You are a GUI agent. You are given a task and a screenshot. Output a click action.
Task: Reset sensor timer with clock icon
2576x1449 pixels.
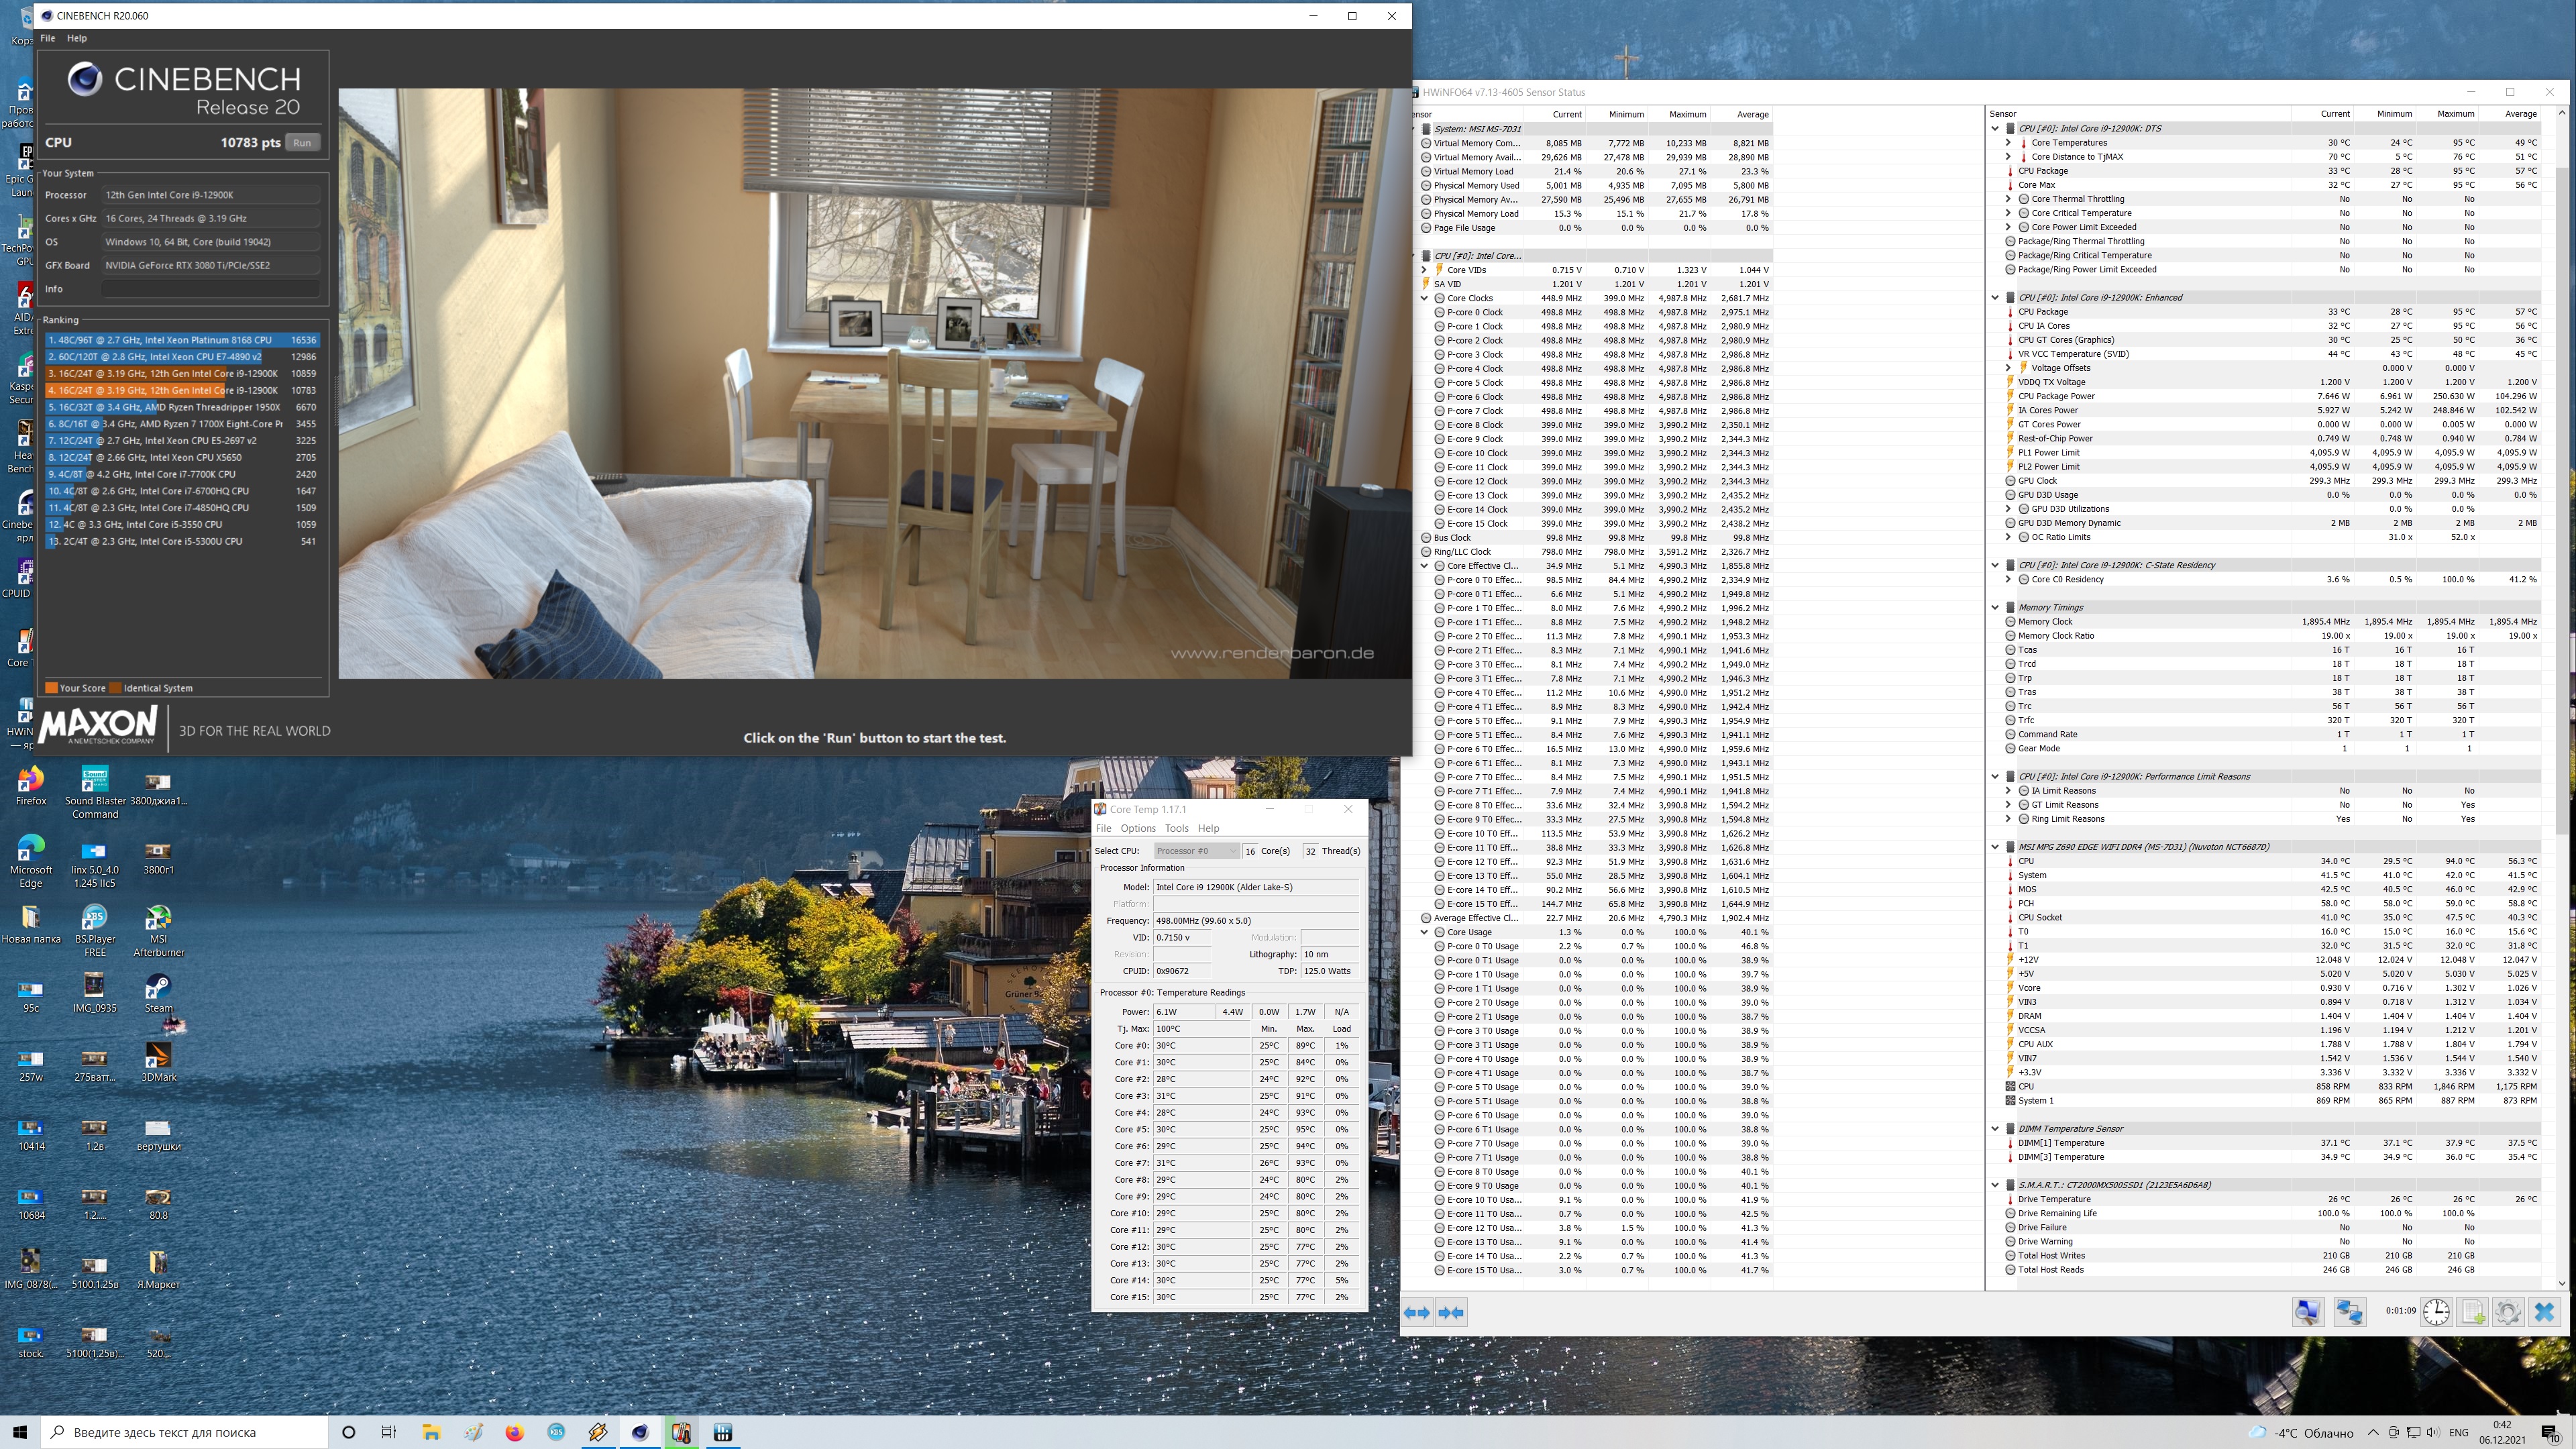(2436, 1312)
